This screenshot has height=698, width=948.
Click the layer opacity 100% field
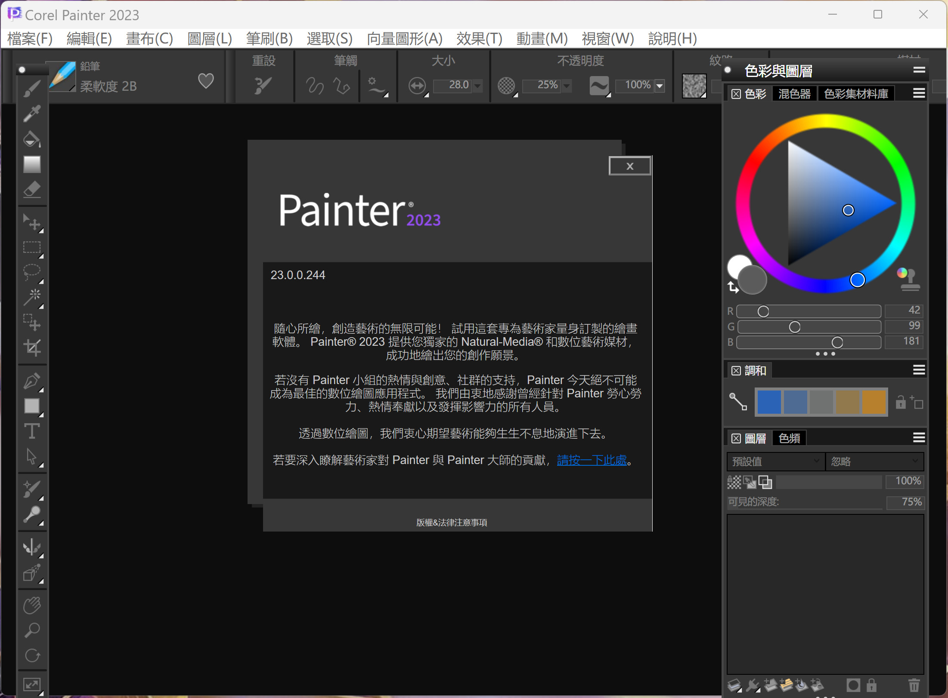[905, 481]
